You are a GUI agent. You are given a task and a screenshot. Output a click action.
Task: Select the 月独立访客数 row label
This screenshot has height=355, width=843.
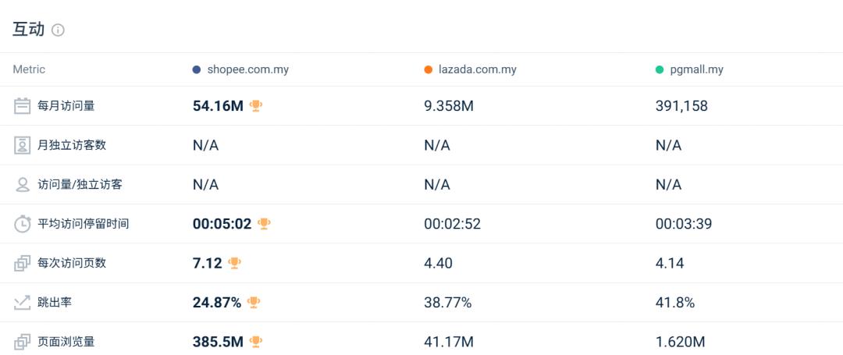coord(72,145)
